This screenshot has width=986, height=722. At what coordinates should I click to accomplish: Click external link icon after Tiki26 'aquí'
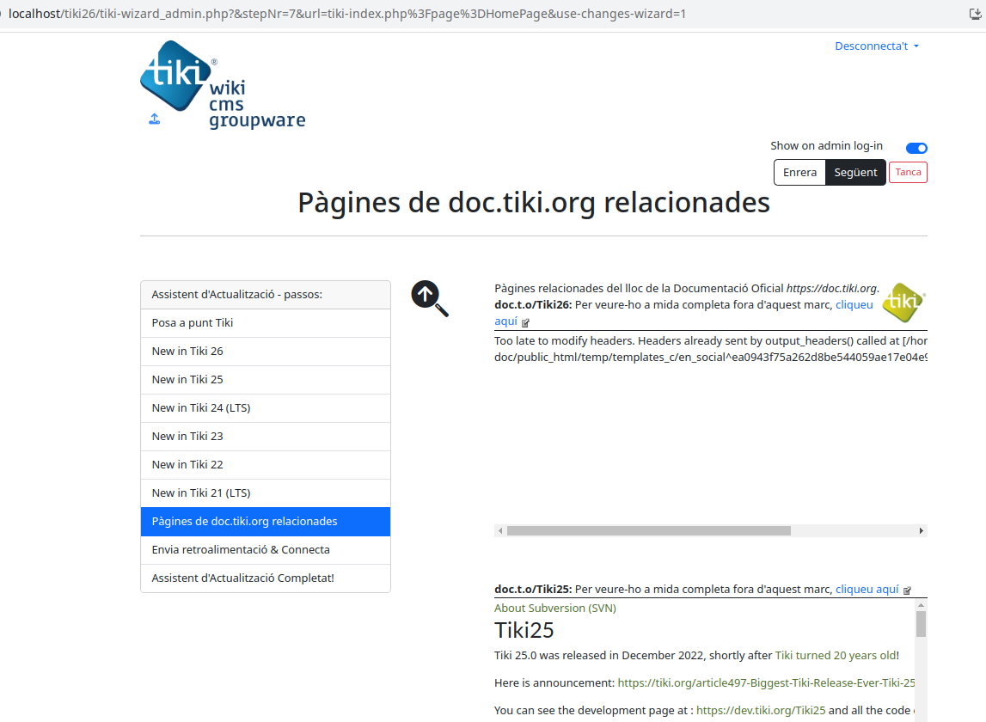tap(526, 322)
